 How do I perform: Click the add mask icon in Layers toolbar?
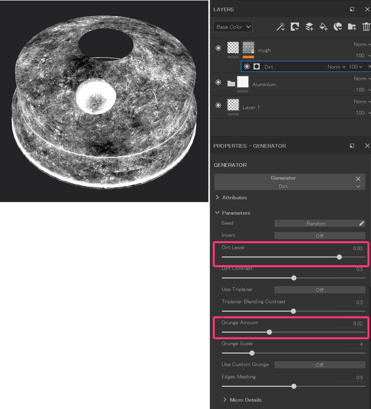pos(295,27)
